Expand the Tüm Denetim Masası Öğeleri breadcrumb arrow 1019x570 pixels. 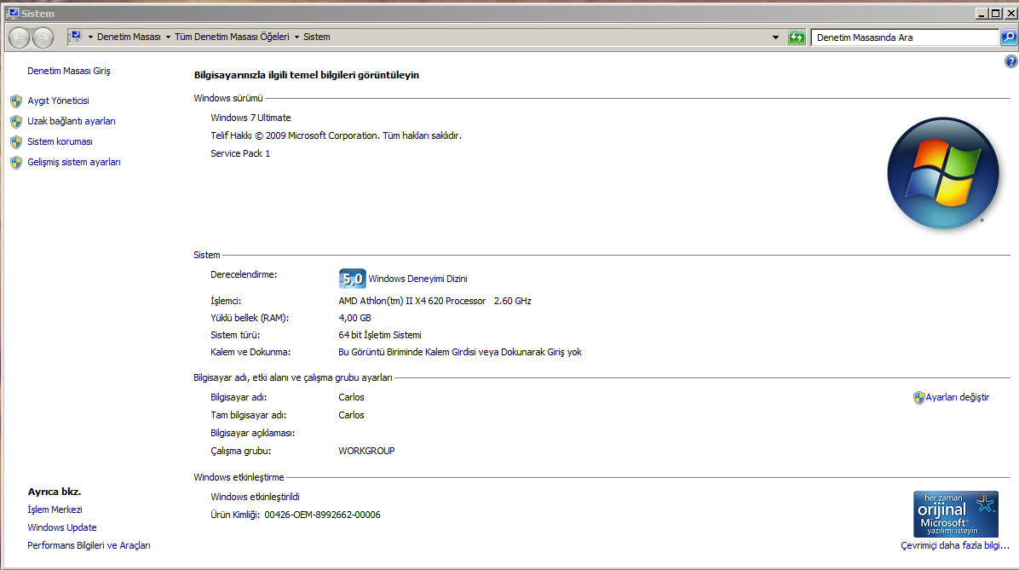296,37
